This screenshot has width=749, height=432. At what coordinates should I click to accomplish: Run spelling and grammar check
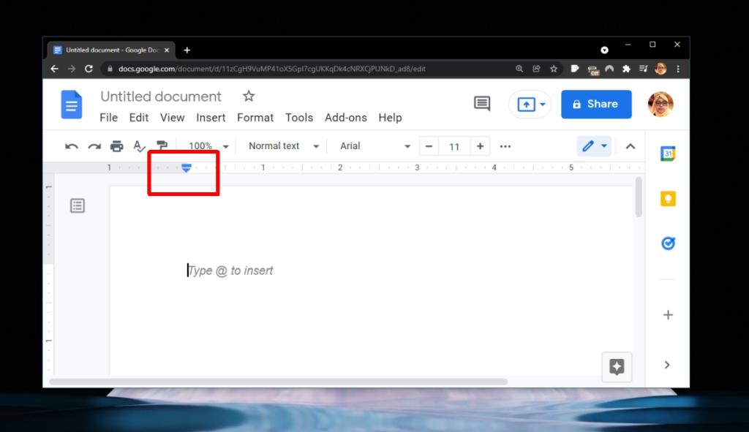tap(140, 146)
